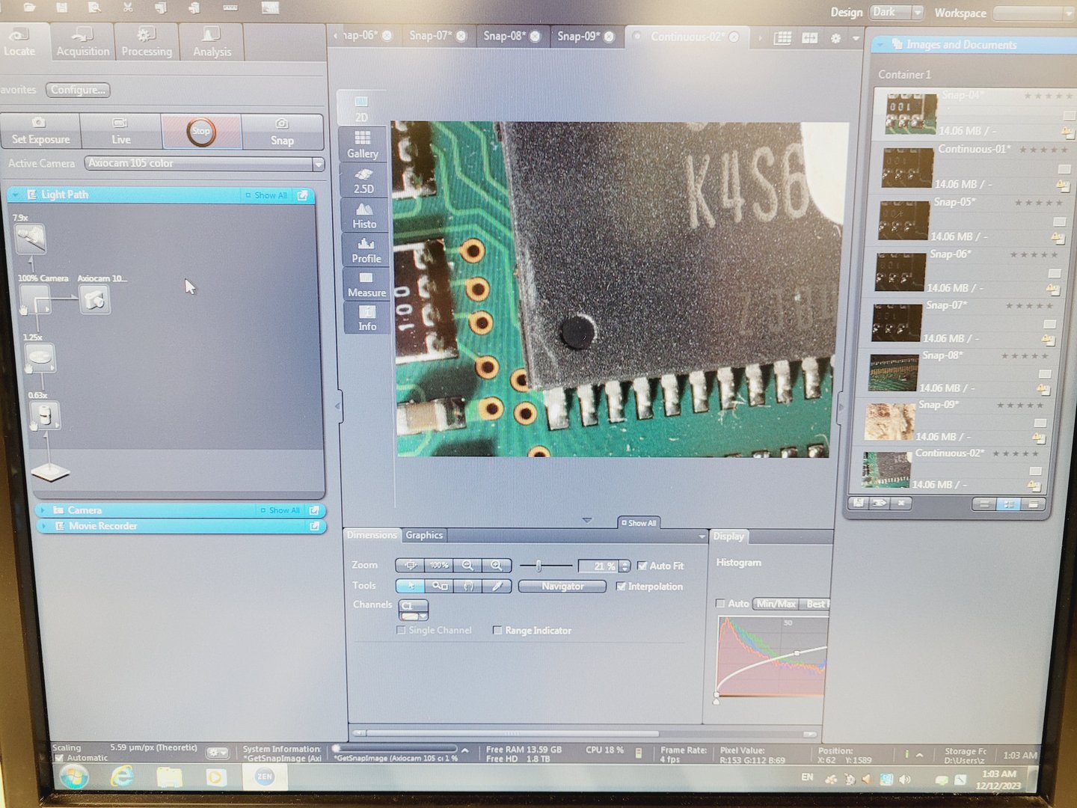The image size is (1077, 808).
Task: Click the Set Exposure button
Action: click(x=40, y=132)
